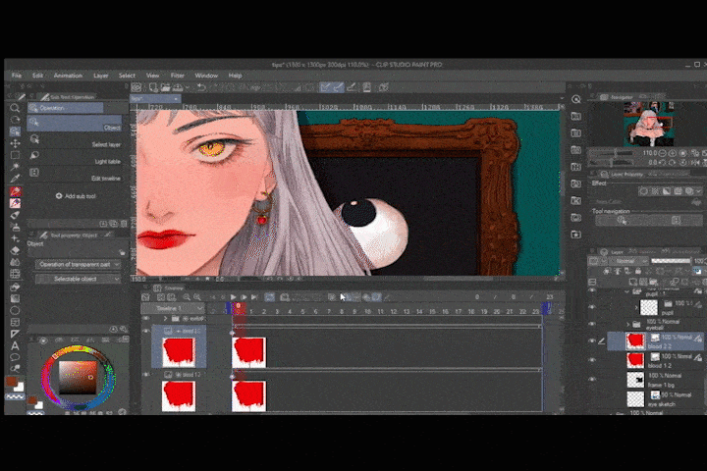
Task: Select the Move layer tool
Action: pos(15,143)
